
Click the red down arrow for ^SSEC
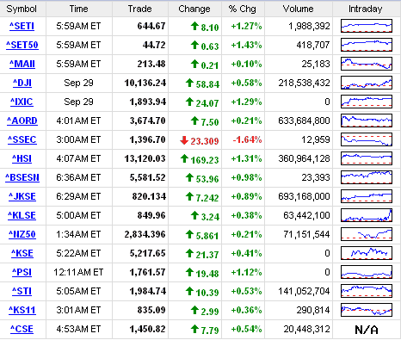184,140
